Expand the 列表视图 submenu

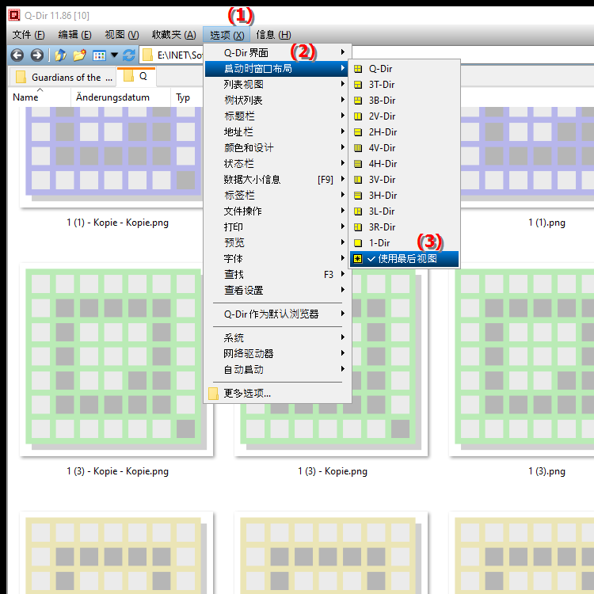point(278,85)
